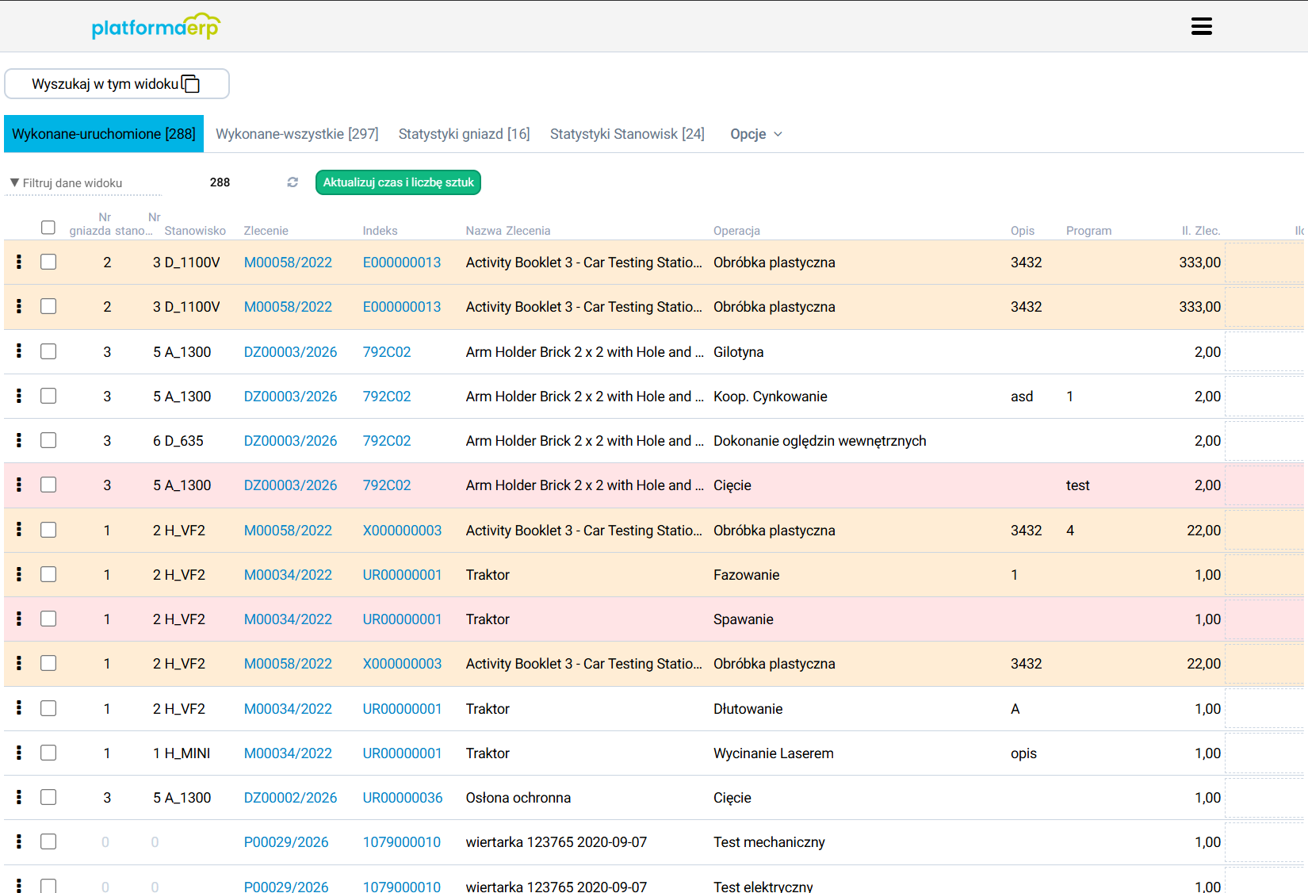This screenshot has height=893, width=1308.
Task: Open row menu for Dokonanie oględzin wewnętrznych
Action: tap(19, 439)
